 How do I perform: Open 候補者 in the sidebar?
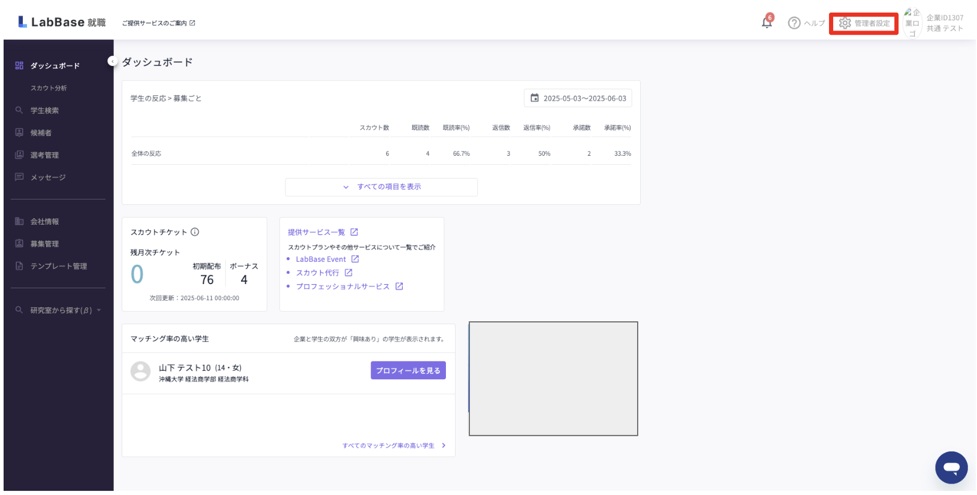pyautogui.click(x=41, y=133)
